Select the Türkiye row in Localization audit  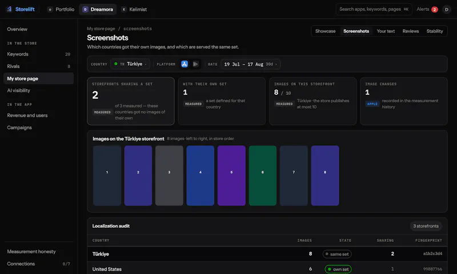pyautogui.click(x=267, y=254)
